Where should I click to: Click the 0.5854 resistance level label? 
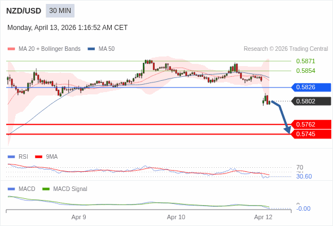[305, 71]
